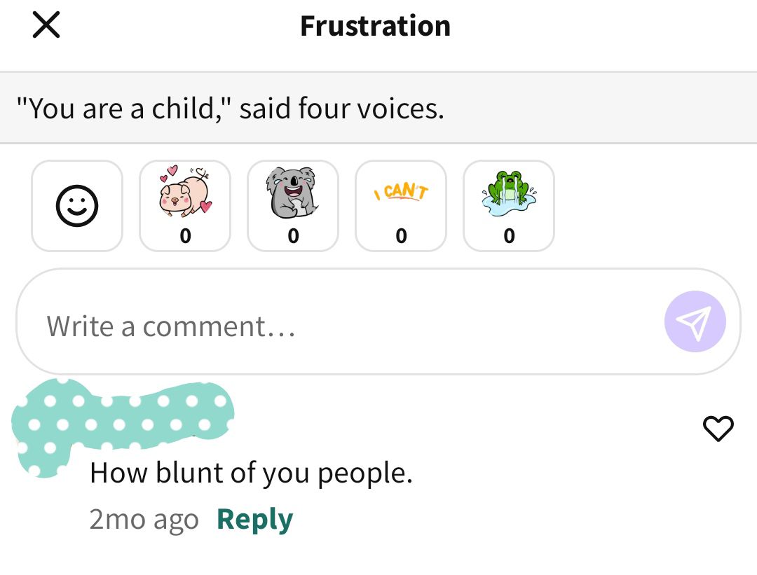Image resolution: width=757 pixels, height=575 pixels.
Task: React with the "I CAN'T" sticker
Action: pos(401,206)
